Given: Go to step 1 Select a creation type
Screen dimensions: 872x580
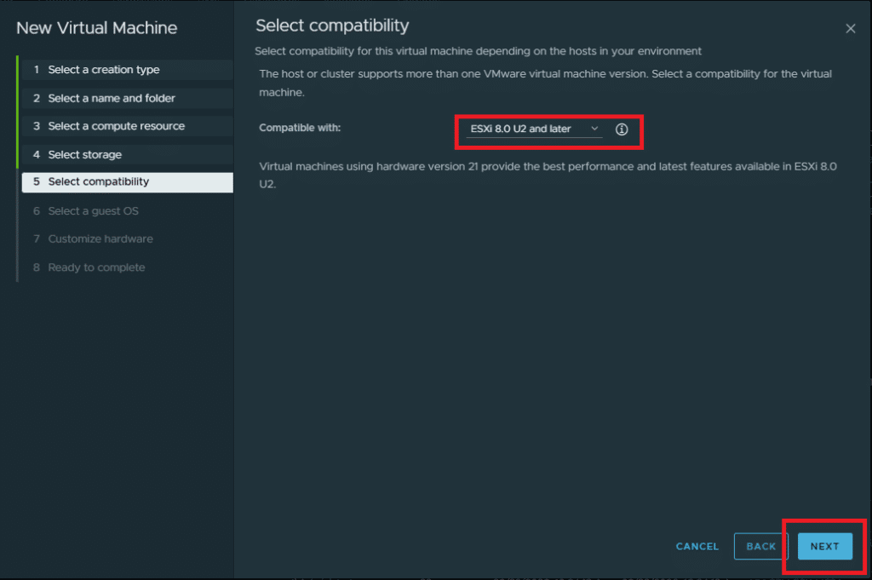Looking at the screenshot, I should (x=103, y=70).
